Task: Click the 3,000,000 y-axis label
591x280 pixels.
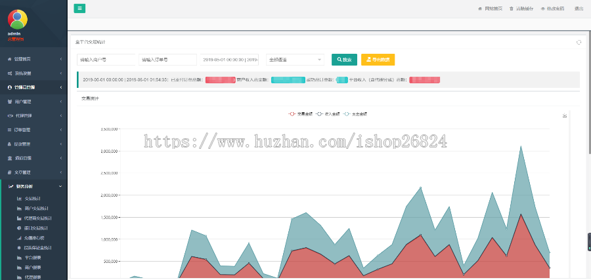Action: point(110,151)
